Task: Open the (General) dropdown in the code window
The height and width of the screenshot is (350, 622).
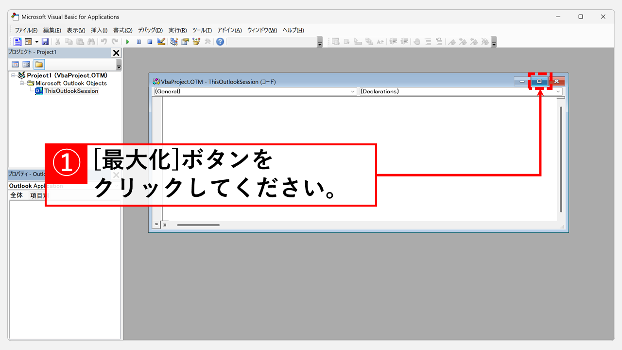Action: point(353,91)
